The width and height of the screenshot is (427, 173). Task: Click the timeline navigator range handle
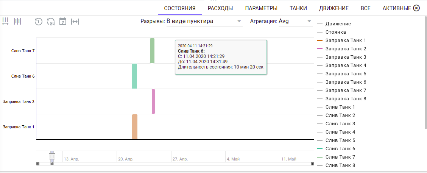(52, 156)
